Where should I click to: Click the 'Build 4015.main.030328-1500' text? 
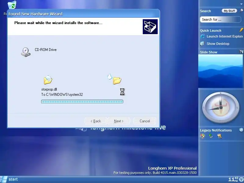[174, 173]
